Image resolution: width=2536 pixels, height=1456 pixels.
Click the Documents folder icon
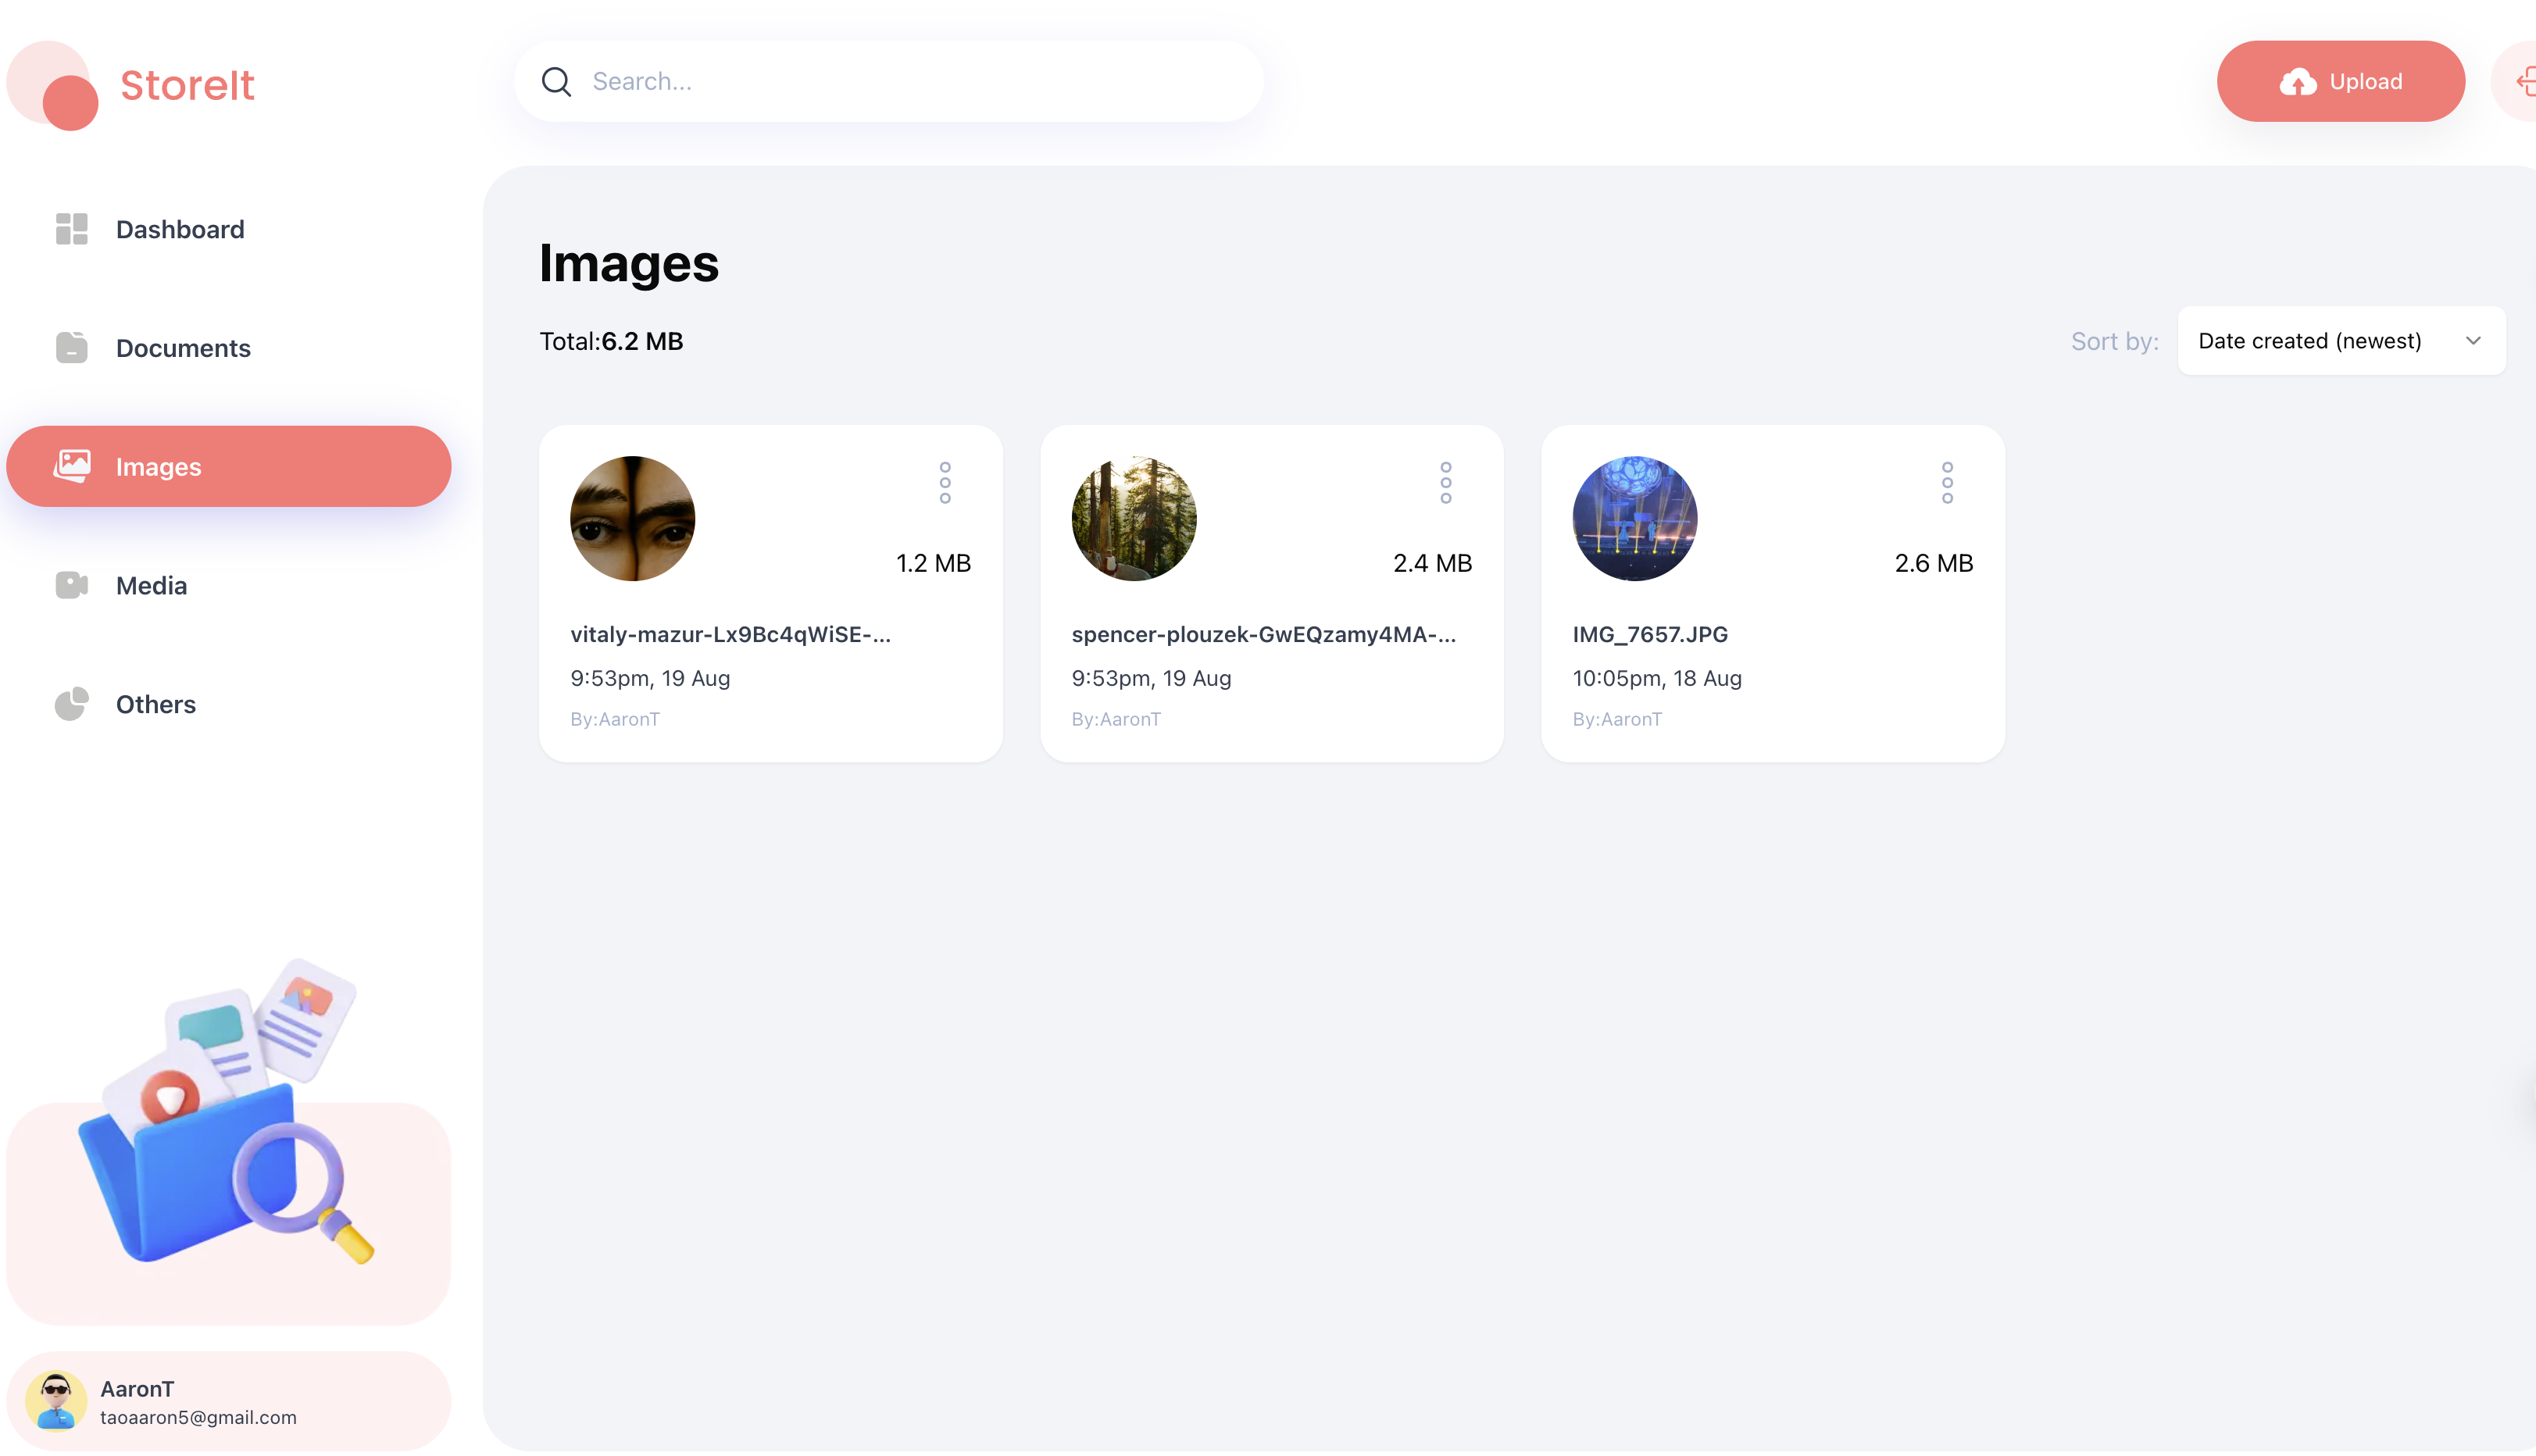tap(71, 347)
